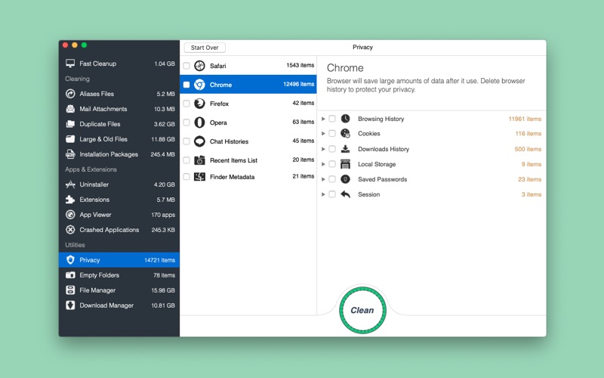
Task: Click the Downloads History arrow icon
Action: [346, 149]
